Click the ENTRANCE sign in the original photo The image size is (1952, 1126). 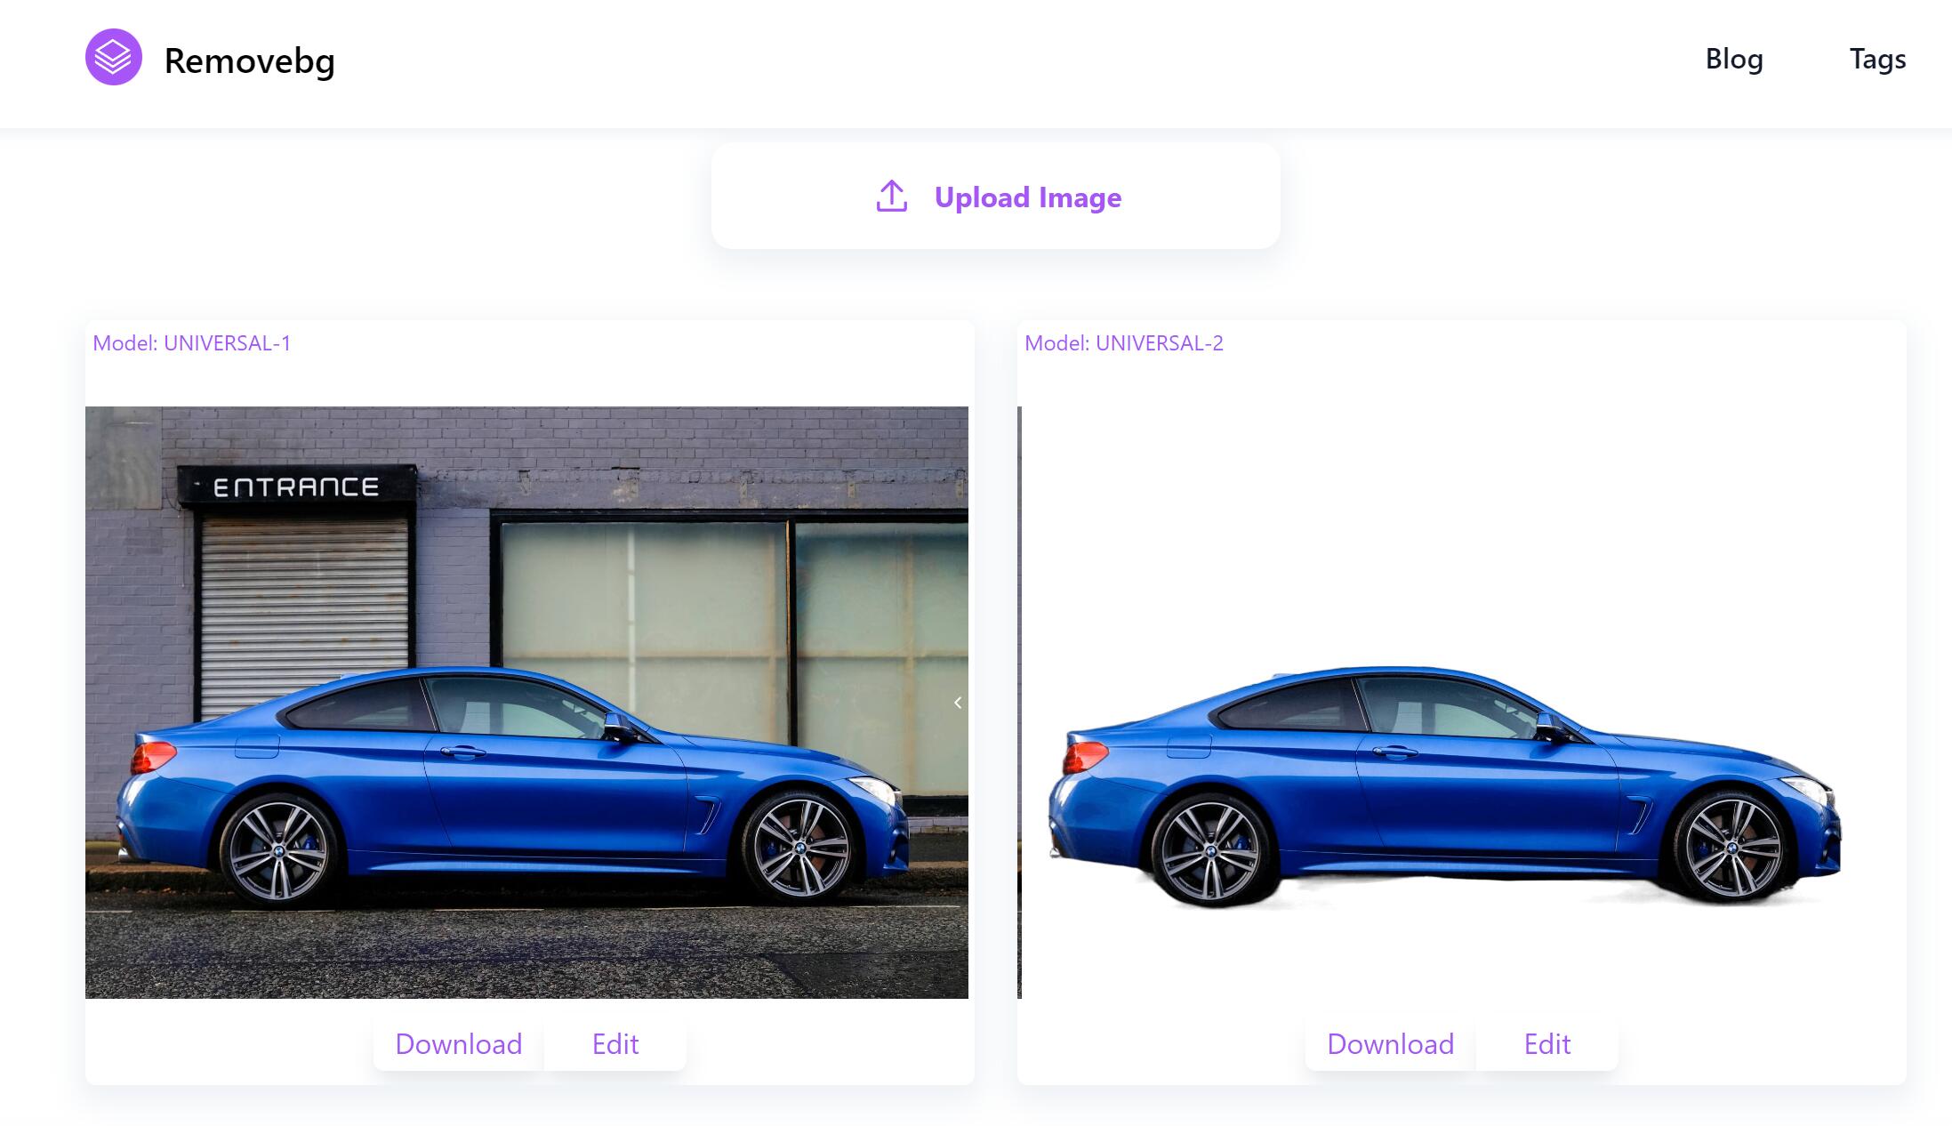tap(296, 487)
